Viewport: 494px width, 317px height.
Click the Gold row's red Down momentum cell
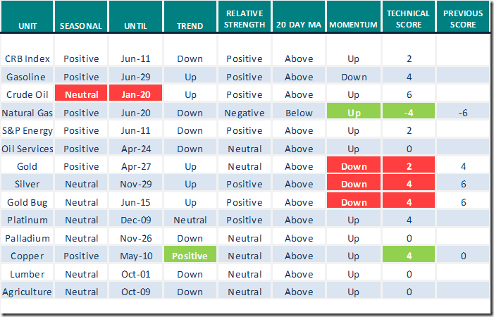(x=353, y=166)
